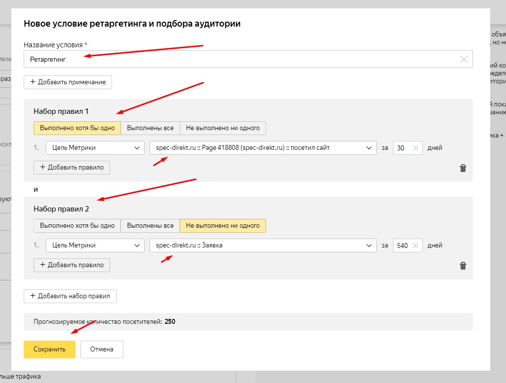Screen dimensions: 506x383
Task: Click 'Добавить примечание' button
Action: click(68, 82)
